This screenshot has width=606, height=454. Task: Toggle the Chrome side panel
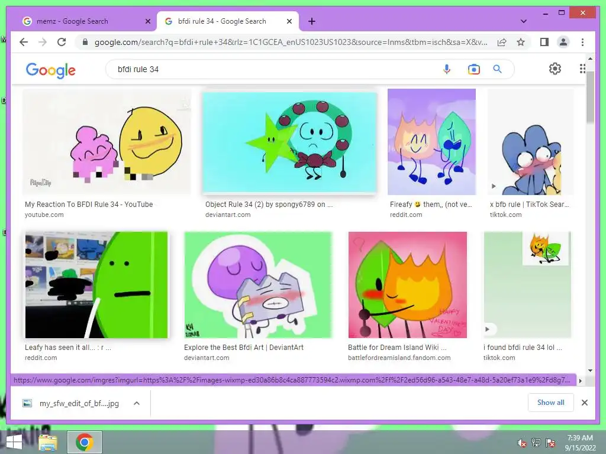click(544, 42)
